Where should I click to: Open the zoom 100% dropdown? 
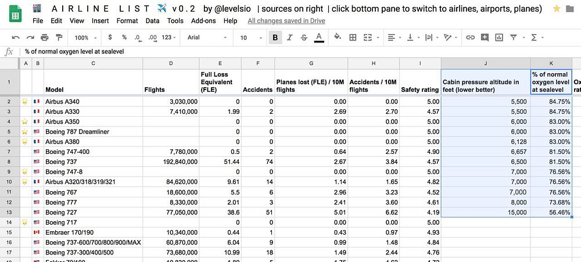point(85,37)
